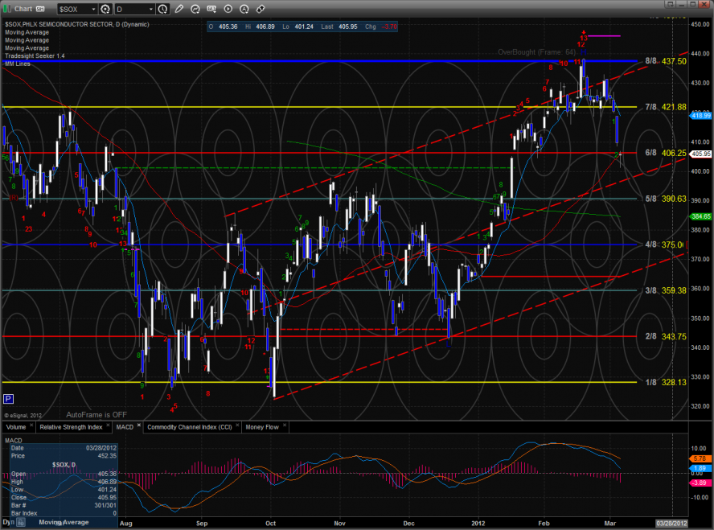Switch to the Volume tab

[15, 426]
